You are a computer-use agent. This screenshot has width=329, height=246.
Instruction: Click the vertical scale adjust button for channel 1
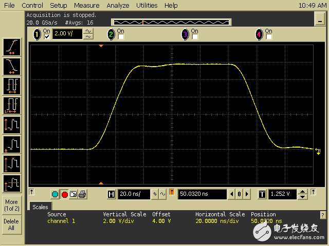coord(88,34)
